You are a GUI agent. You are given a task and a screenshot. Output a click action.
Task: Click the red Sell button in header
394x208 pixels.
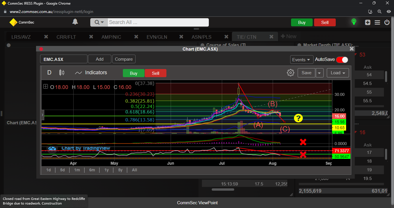[x=325, y=23]
